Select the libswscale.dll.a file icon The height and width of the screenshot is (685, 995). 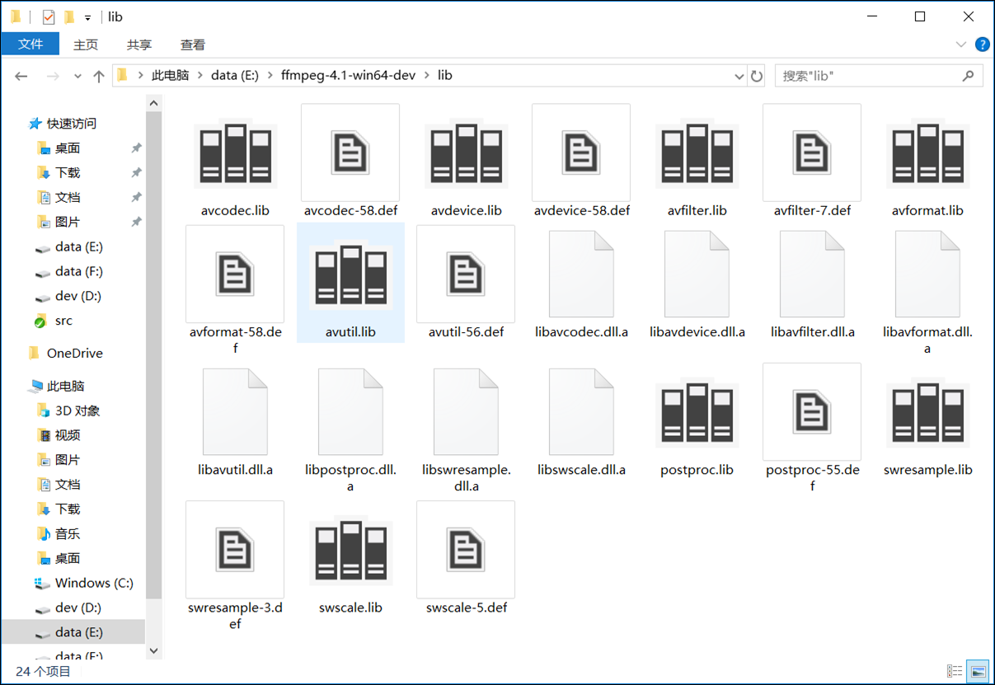[x=581, y=411]
